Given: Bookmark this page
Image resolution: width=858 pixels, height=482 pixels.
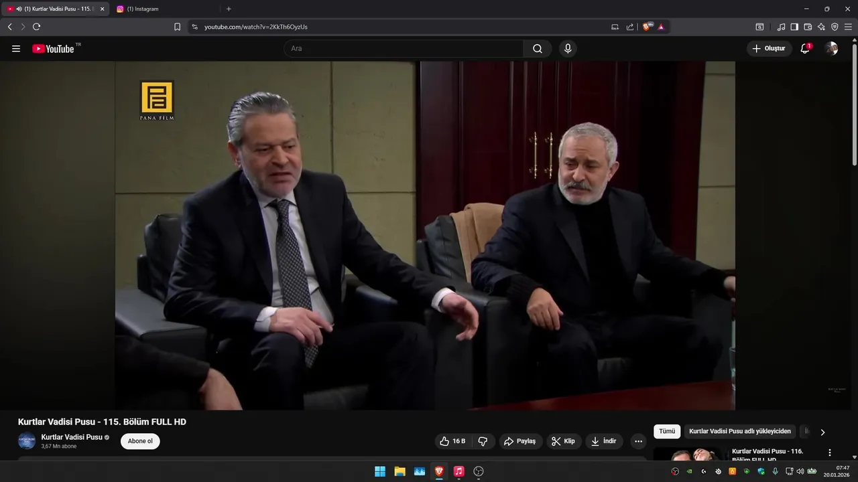Looking at the screenshot, I should point(177,27).
